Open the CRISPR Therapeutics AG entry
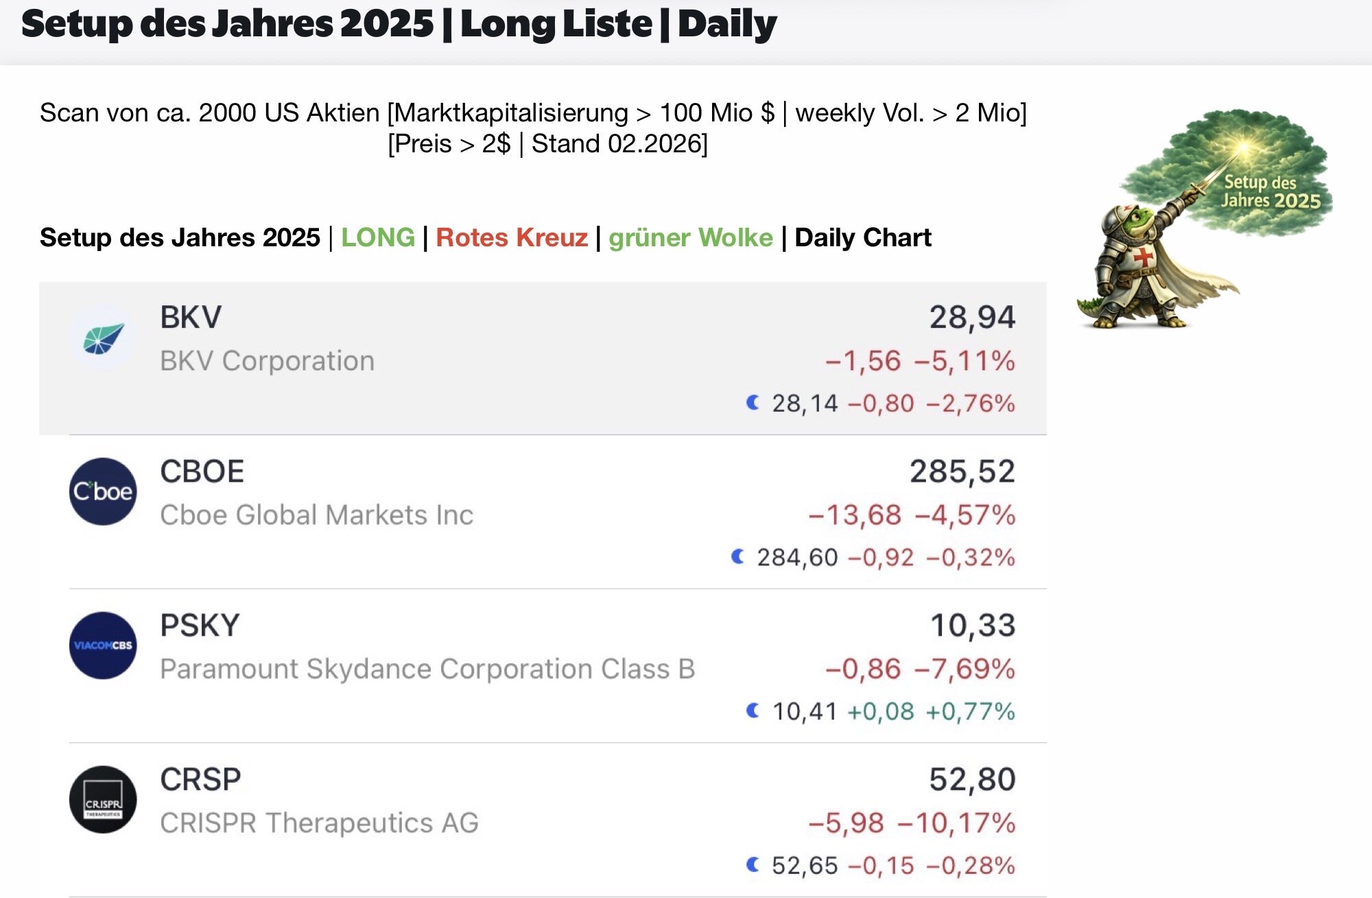The width and height of the screenshot is (1372, 898). (319, 823)
